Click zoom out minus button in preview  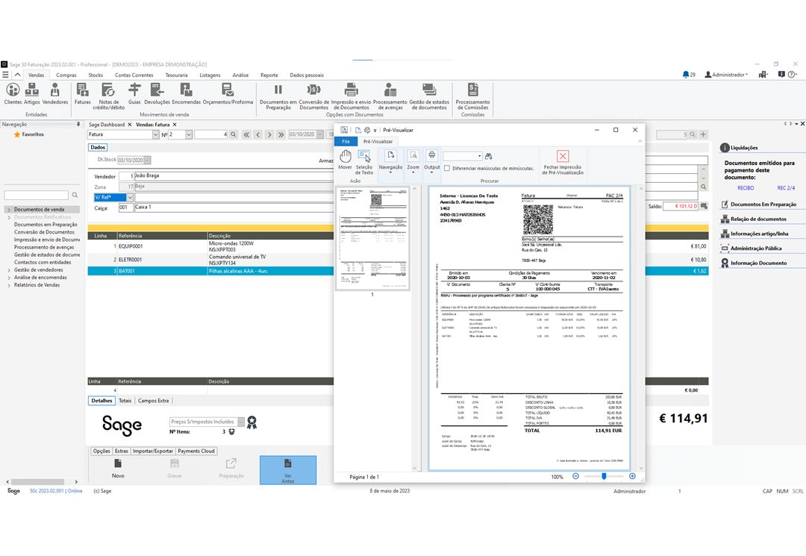pos(575,476)
